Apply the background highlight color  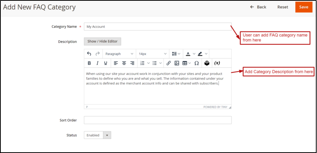point(200,54)
